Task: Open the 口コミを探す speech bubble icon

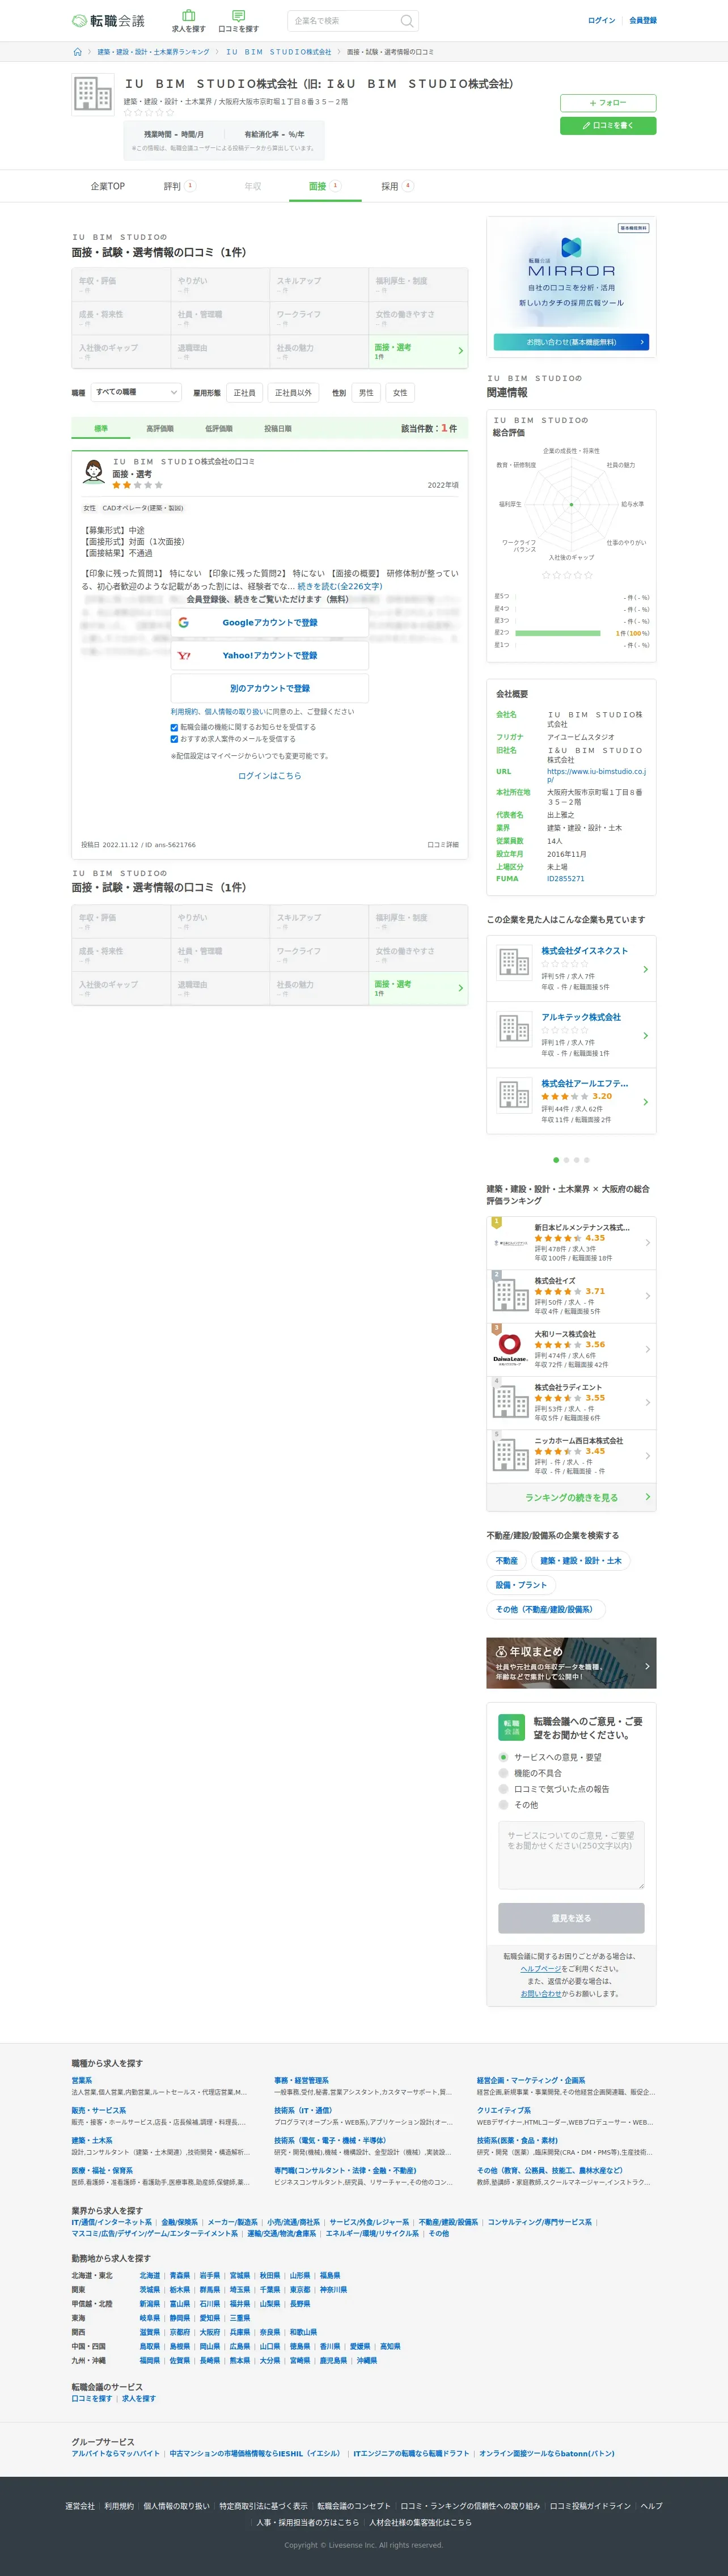Action: pos(238,16)
